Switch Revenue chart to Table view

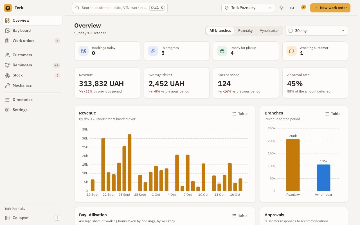[240, 114]
